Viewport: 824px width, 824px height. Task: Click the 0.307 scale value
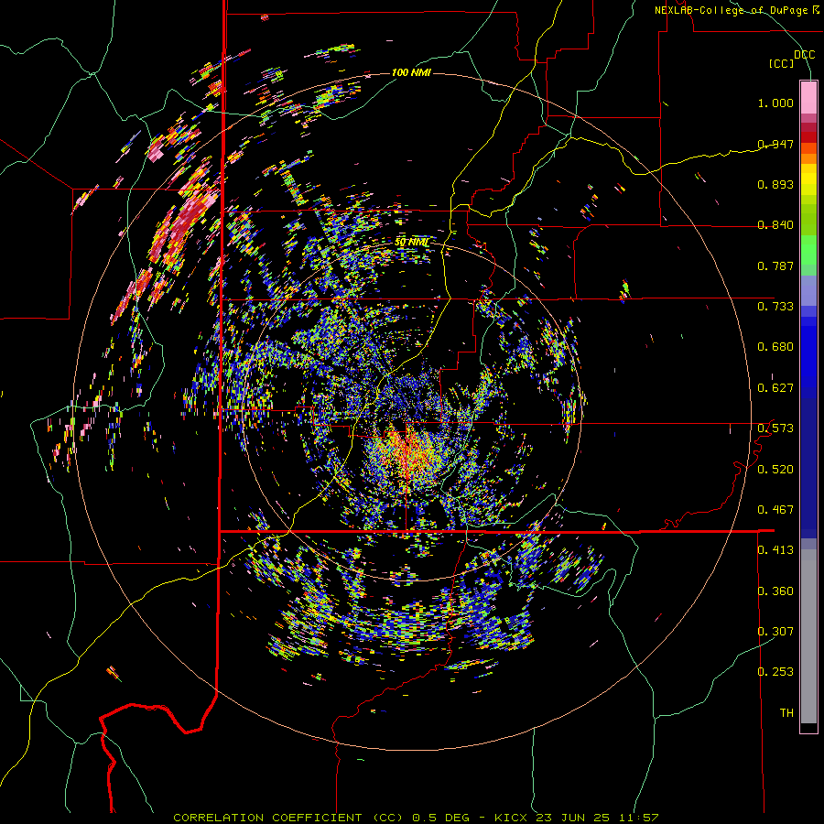775,632
